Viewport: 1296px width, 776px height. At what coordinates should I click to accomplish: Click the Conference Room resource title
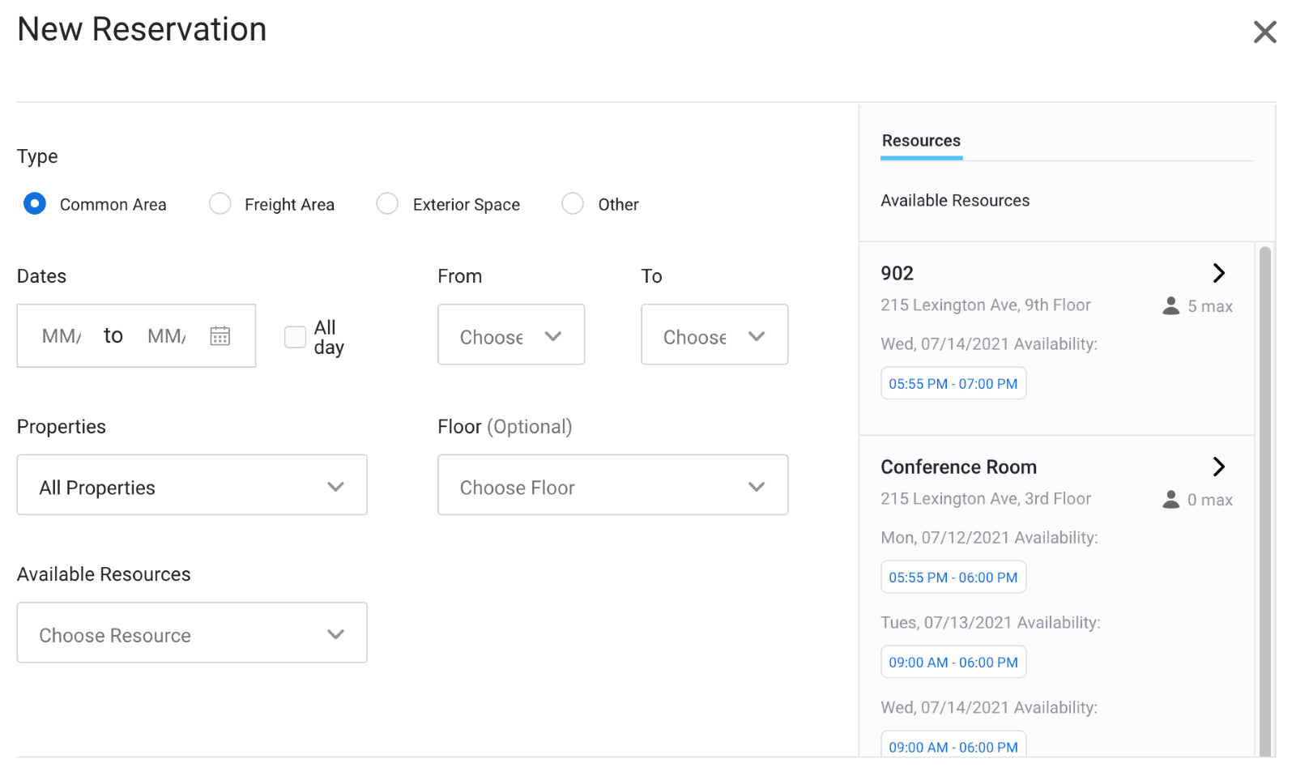tap(959, 467)
